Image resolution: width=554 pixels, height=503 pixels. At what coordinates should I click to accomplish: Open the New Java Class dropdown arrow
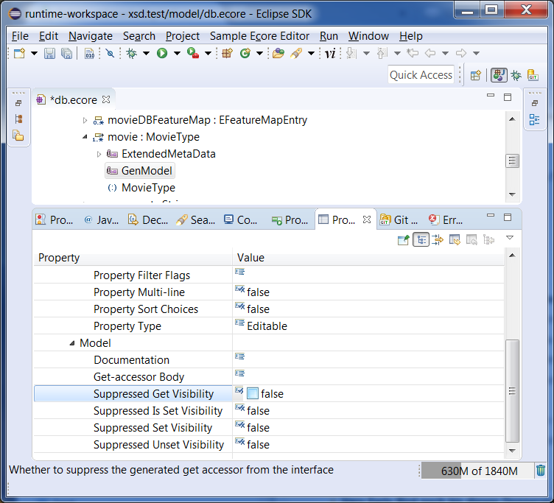pyautogui.click(x=259, y=53)
